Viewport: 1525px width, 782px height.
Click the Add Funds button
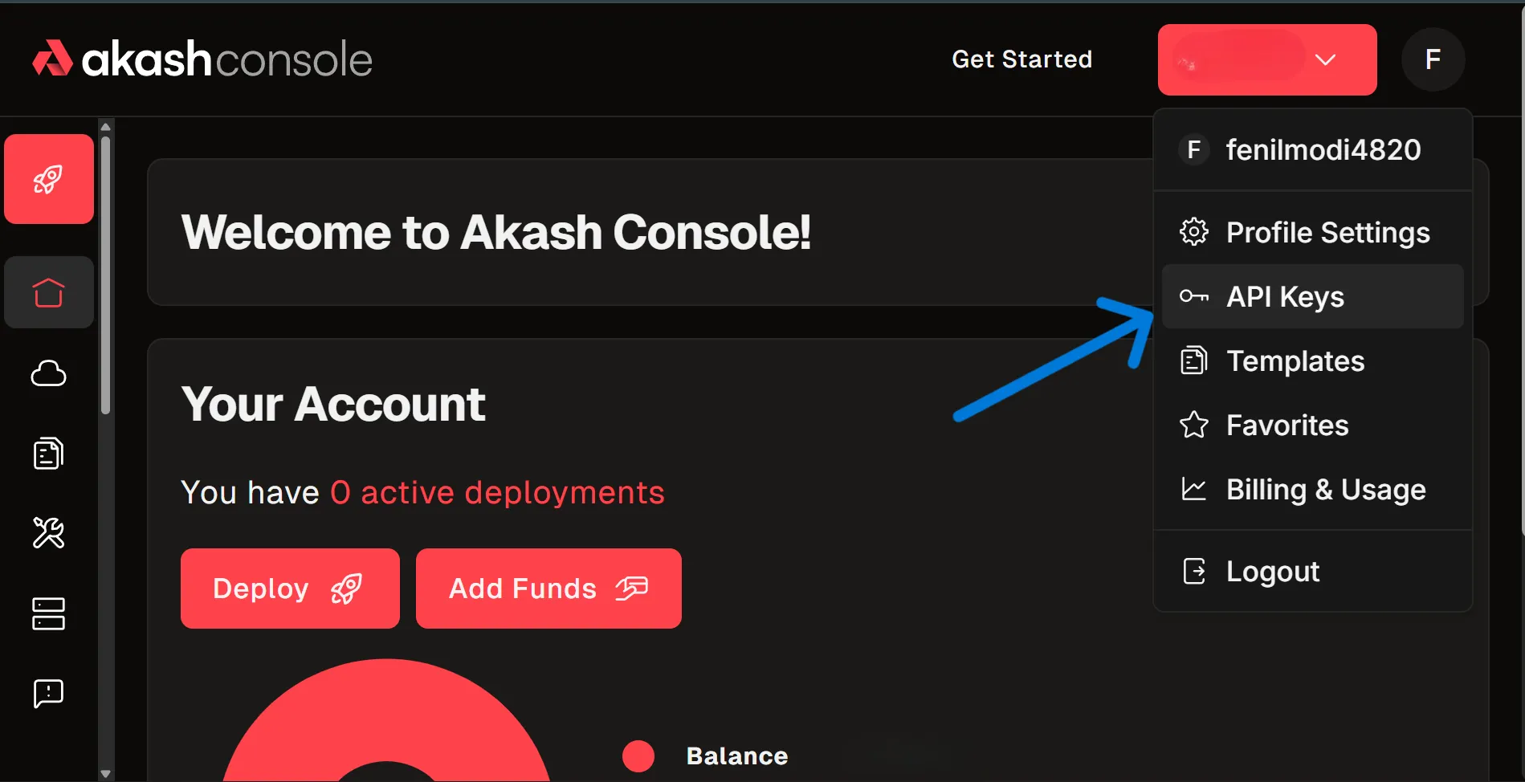point(548,588)
